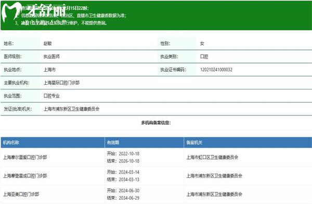Image resolution: width=312 pixels, height=208 pixels.
Task: Click the 执业类别 field label
Action: coord(169,57)
